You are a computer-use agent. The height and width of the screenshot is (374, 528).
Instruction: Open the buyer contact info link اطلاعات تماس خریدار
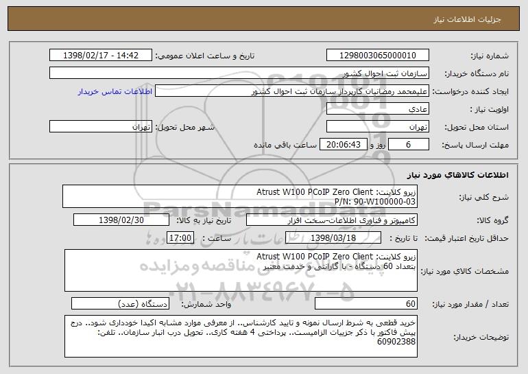click(x=115, y=92)
